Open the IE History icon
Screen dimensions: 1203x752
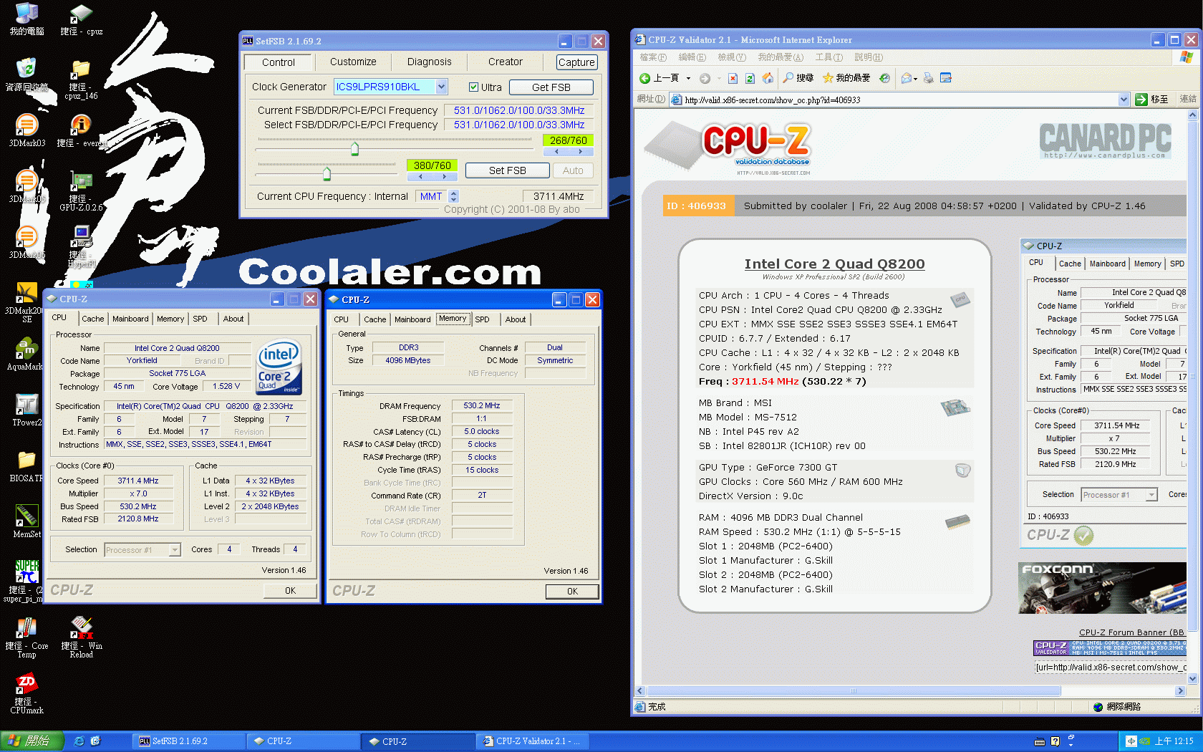coord(884,78)
